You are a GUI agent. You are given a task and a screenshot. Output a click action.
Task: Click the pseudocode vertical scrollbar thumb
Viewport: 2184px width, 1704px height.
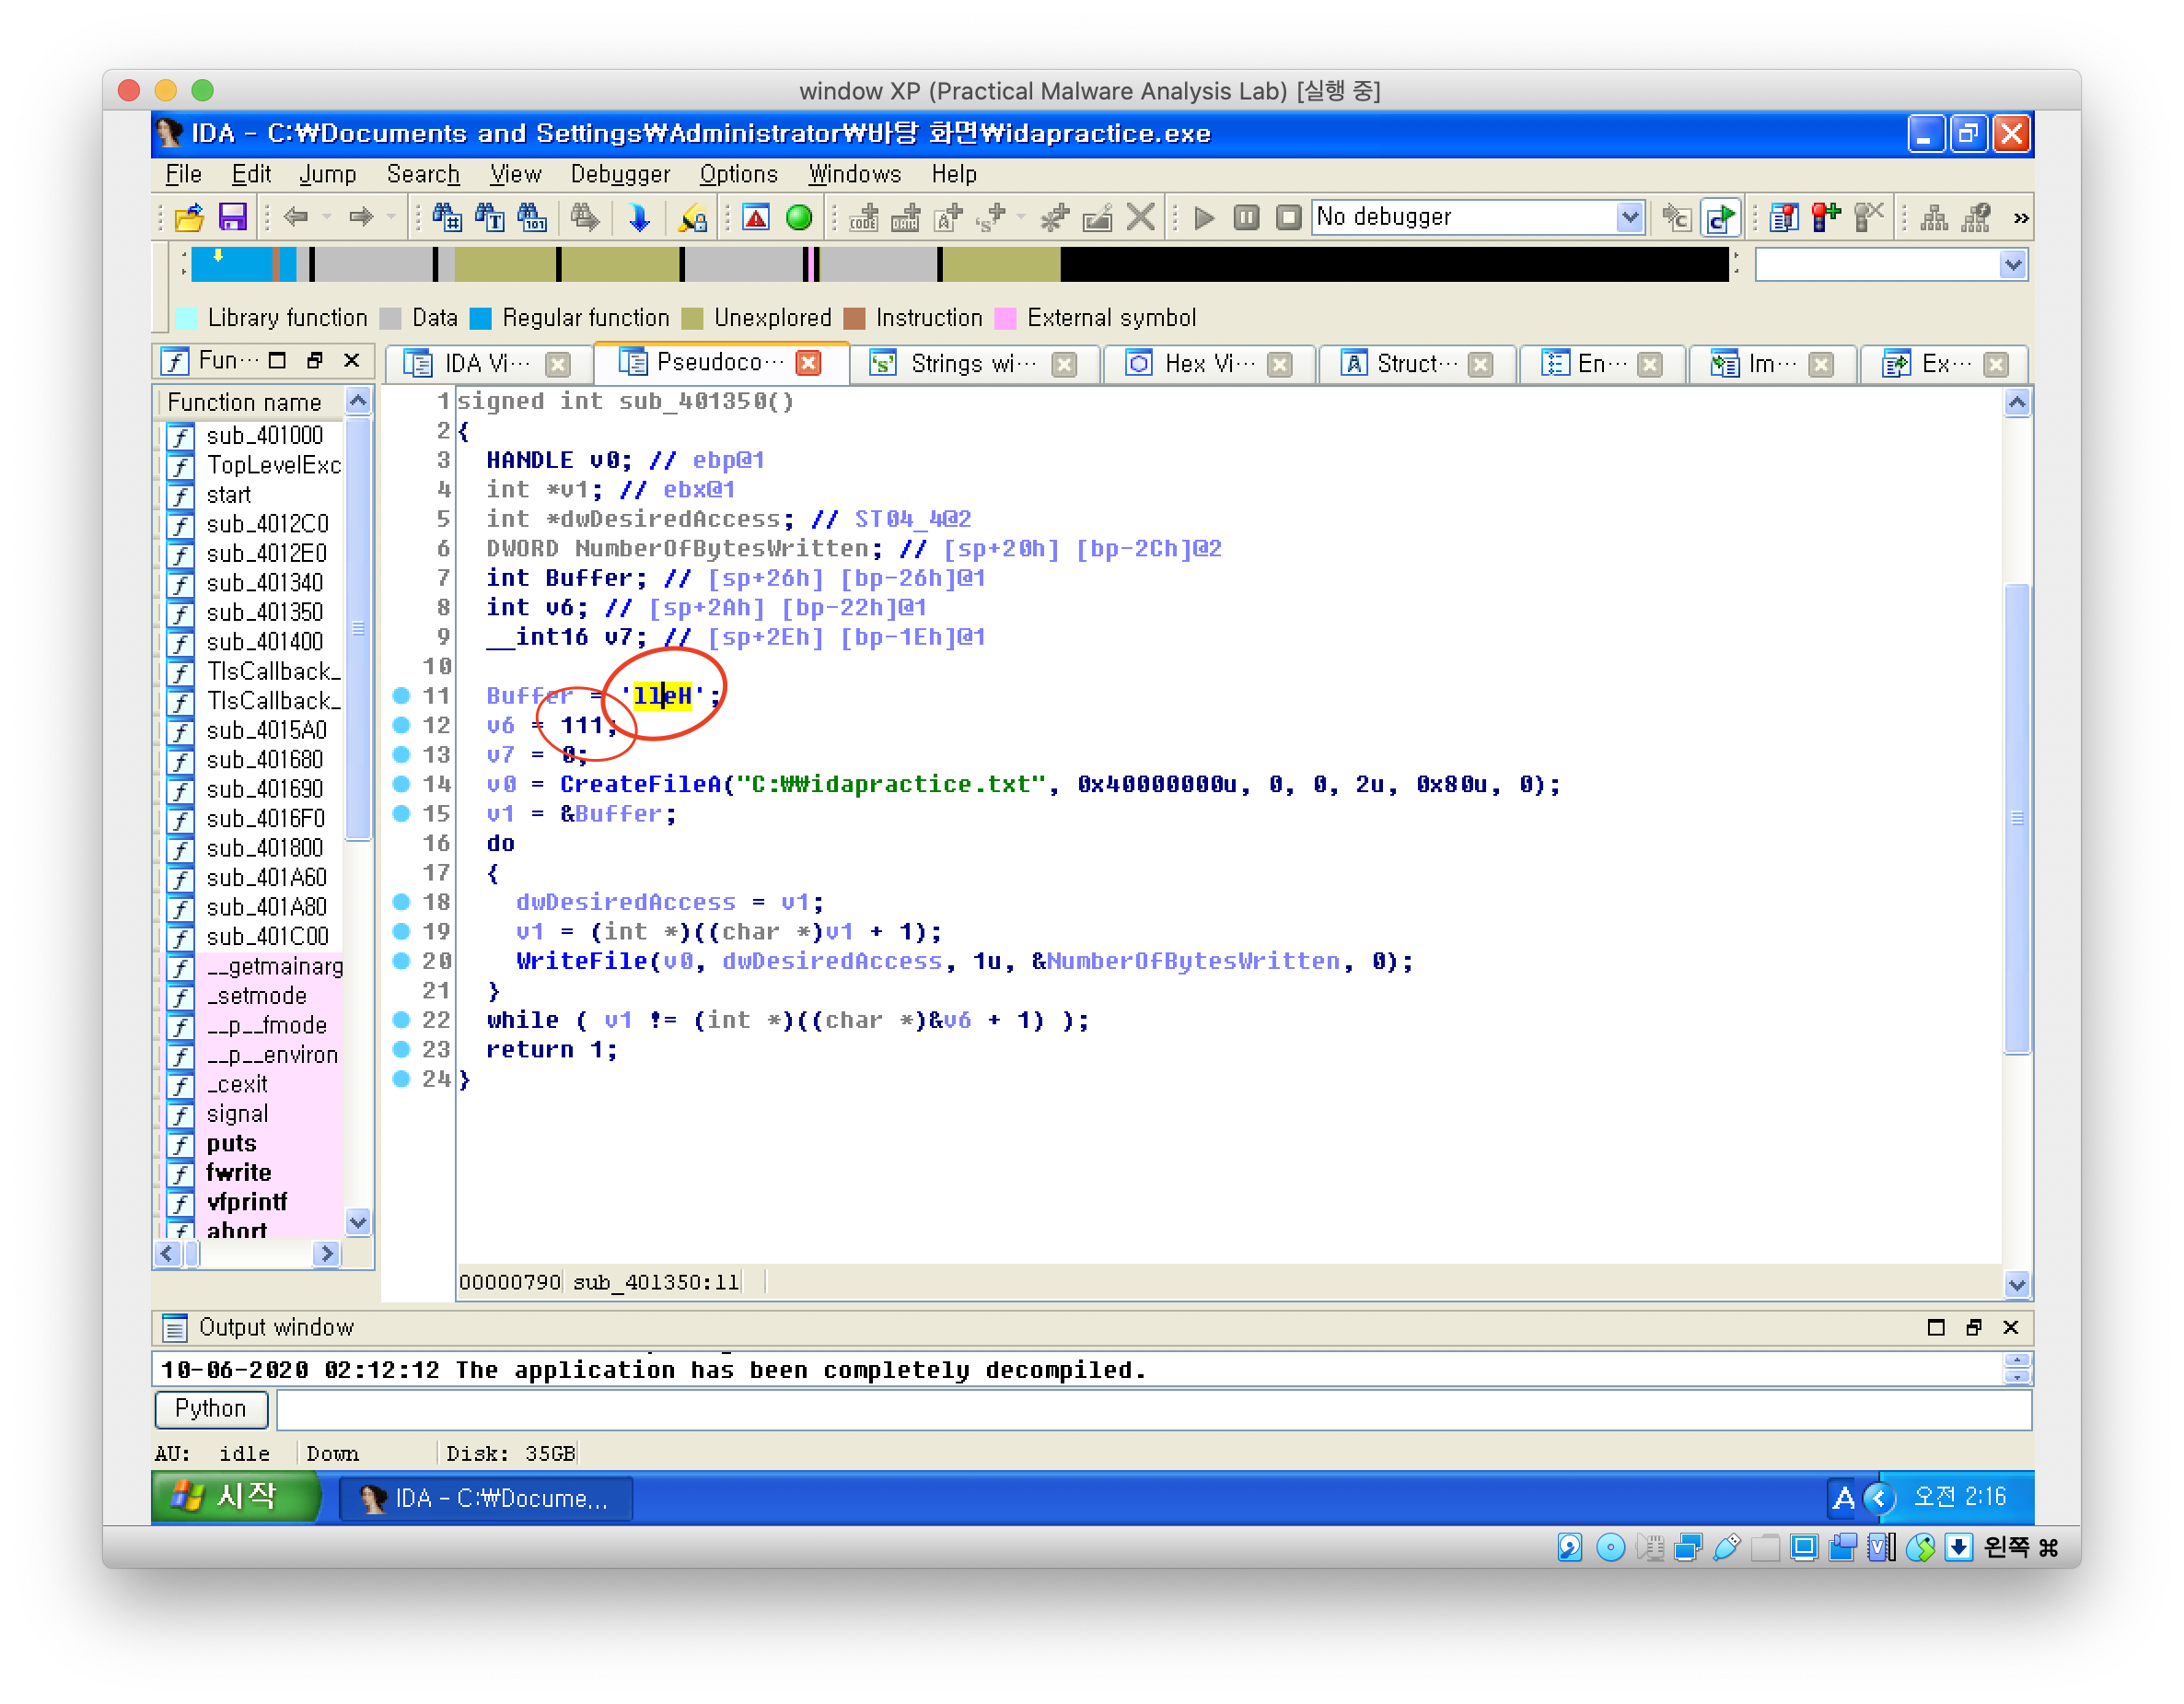tap(2016, 818)
